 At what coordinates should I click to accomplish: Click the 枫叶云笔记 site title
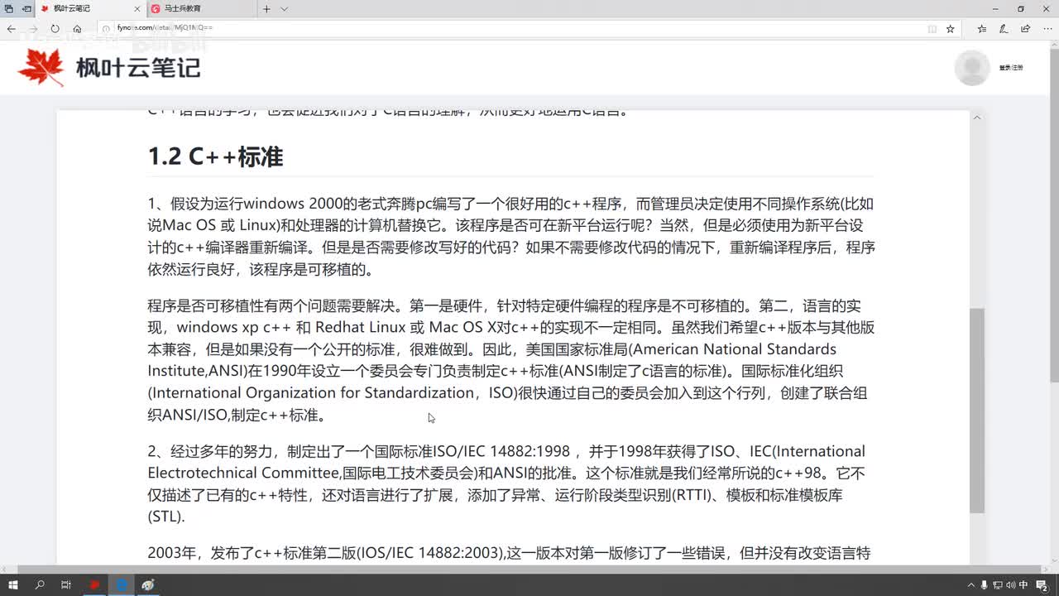tap(138, 67)
